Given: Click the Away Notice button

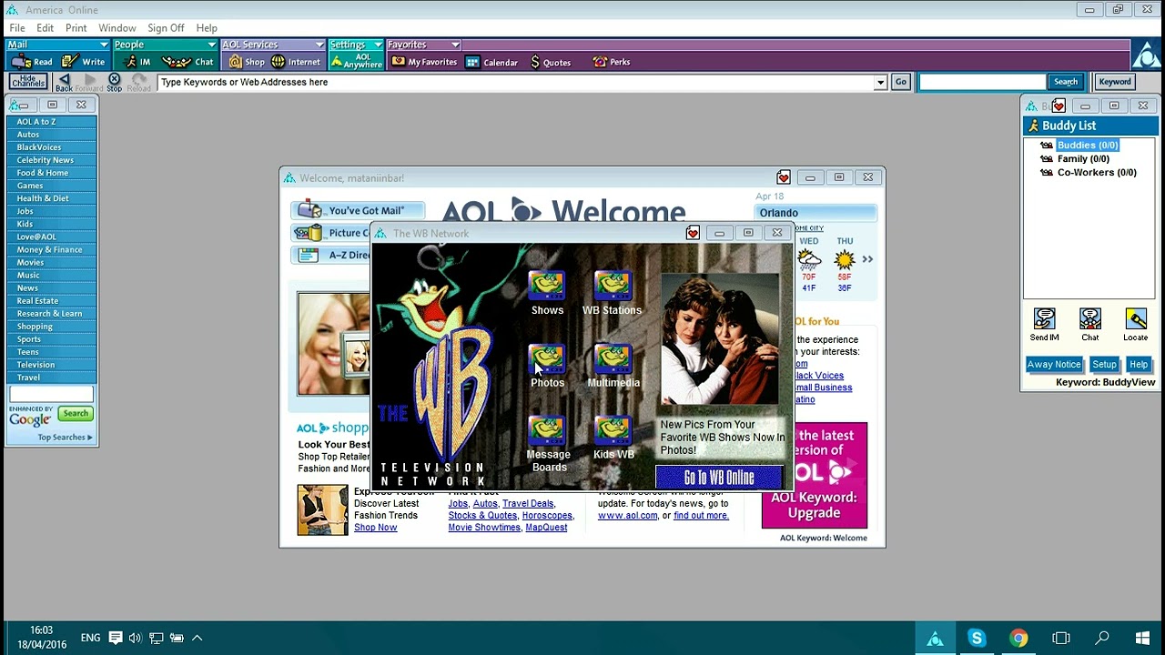Looking at the screenshot, I should click(1054, 365).
